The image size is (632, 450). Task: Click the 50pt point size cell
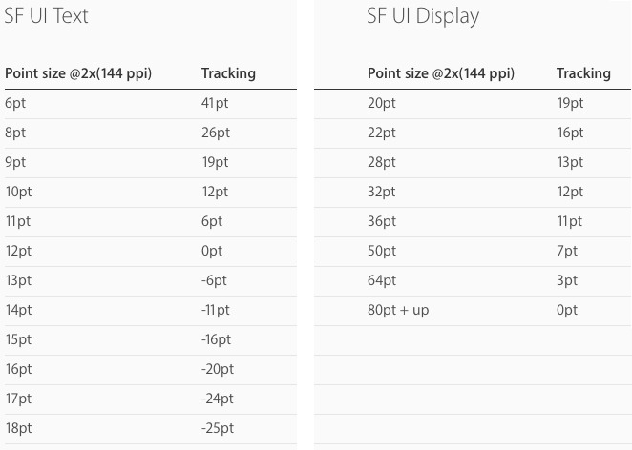[382, 251]
